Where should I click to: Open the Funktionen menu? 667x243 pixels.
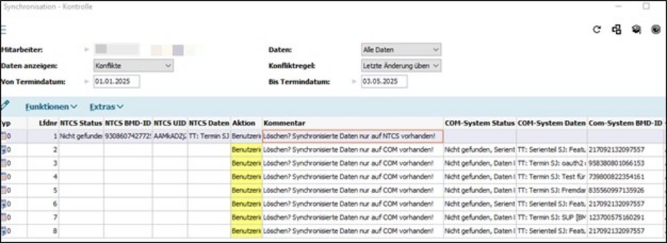pyautogui.click(x=51, y=107)
